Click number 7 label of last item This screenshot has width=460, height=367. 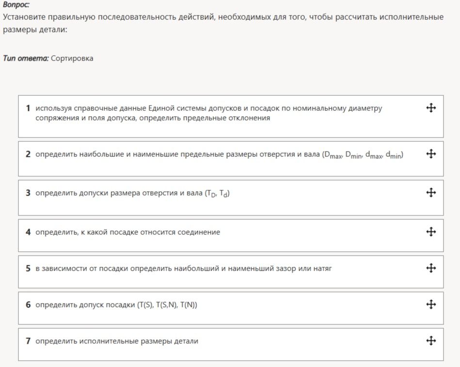coord(28,341)
